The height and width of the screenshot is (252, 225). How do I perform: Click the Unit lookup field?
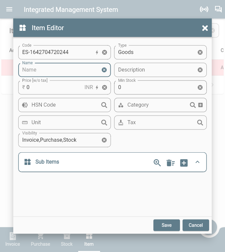pos(65,123)
